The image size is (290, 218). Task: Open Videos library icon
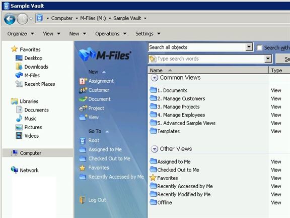pos(19,136)
